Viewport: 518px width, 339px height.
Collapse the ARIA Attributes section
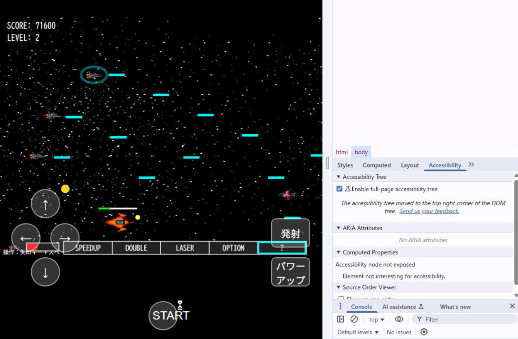click(338, 228)
